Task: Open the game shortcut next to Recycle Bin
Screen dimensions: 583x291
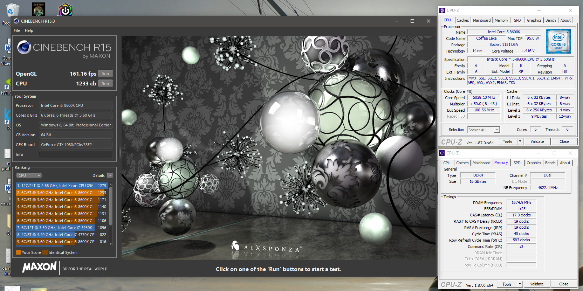Action: tap(39, 9)
